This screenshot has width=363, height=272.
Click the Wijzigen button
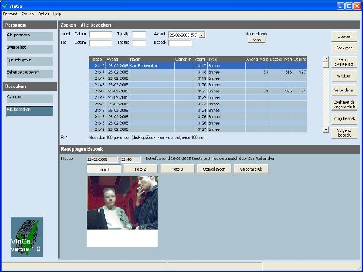[344, 76]
